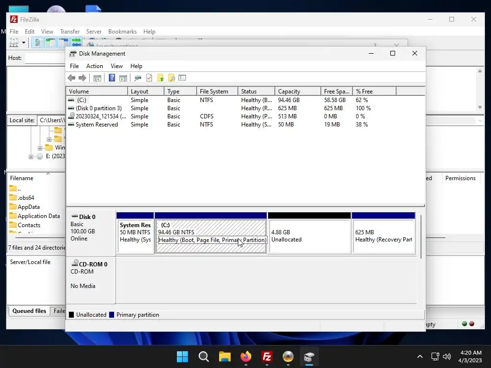Click the Back arrow in Disk Management toolbar
The height and width of the screenshot is (368, 491).
click(71, 78)
